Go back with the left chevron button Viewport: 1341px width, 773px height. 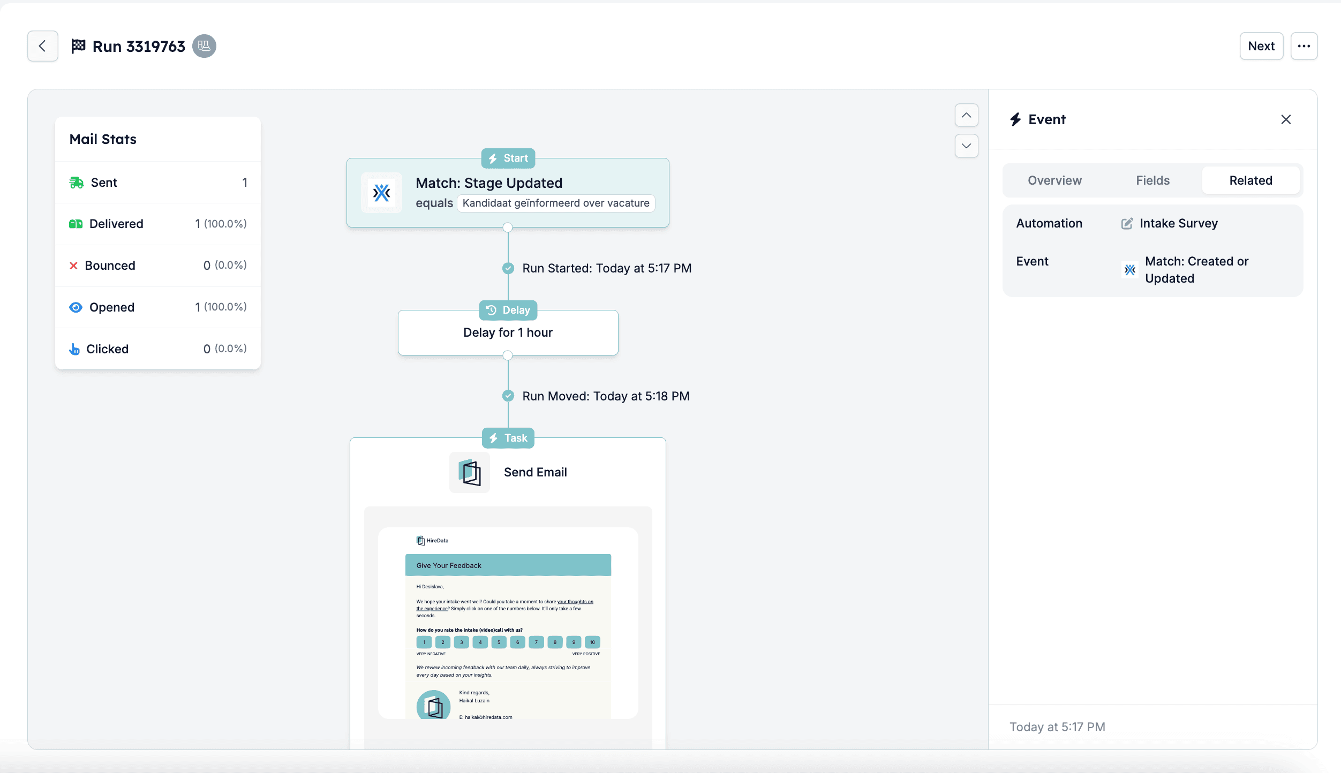pos(43,46)
